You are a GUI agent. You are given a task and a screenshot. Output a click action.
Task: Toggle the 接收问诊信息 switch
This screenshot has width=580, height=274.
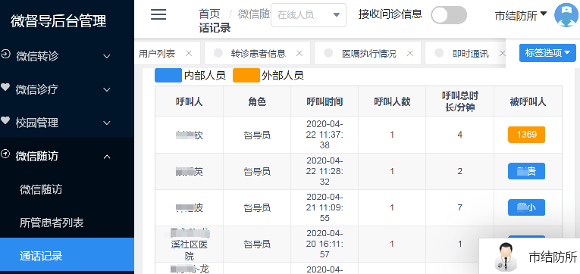(449, 15)
